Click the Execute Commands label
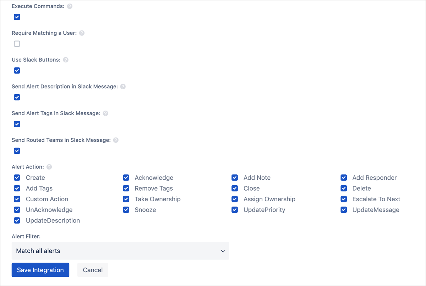Viewport: 426px width, 286px height. pos(38,6)
